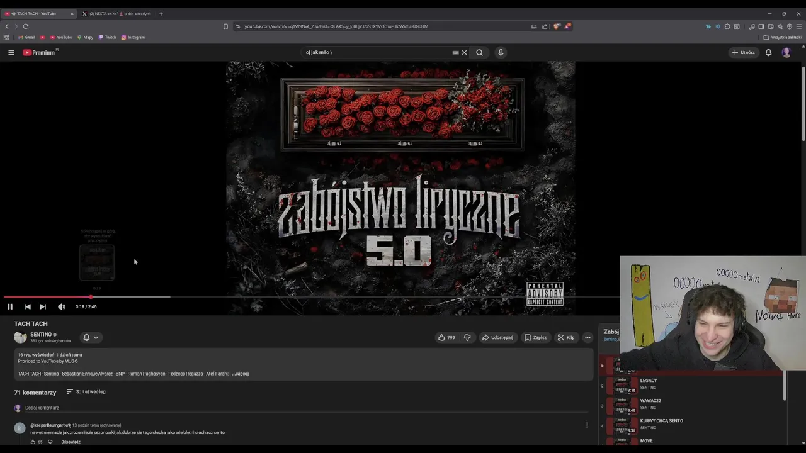806x453 pixels.
Task: Open the comment's three-dot menu
Action: tap(587, 425)
